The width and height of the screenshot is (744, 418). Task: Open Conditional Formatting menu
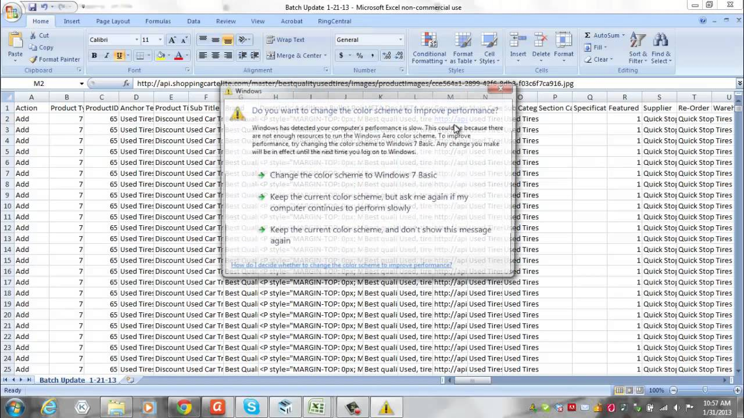tap(429, 48)
